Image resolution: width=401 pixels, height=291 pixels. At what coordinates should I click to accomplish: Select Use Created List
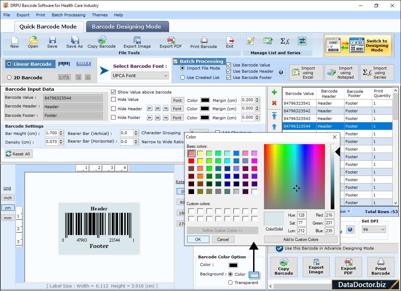click(183, 78)
